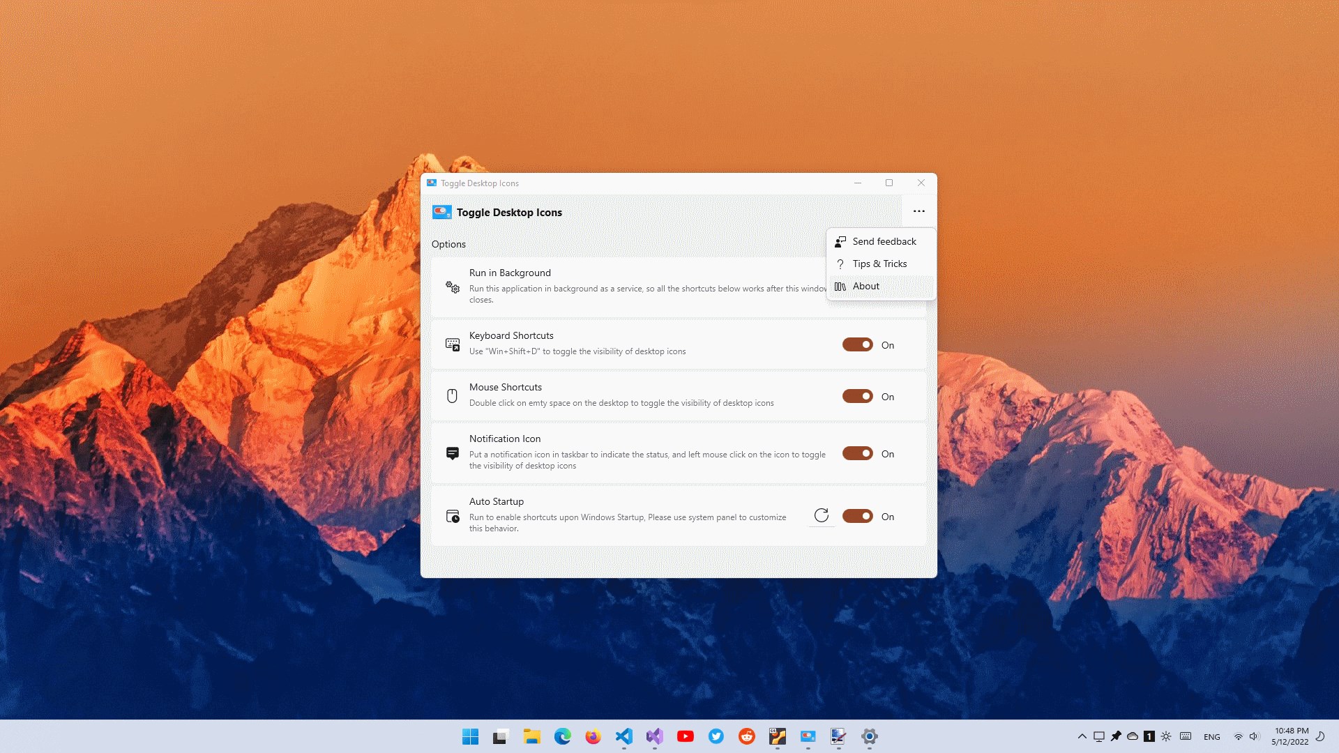The height and width of the screenshot is (753, 1339).
Task: Open the About menu item
Action: [865, 286]
